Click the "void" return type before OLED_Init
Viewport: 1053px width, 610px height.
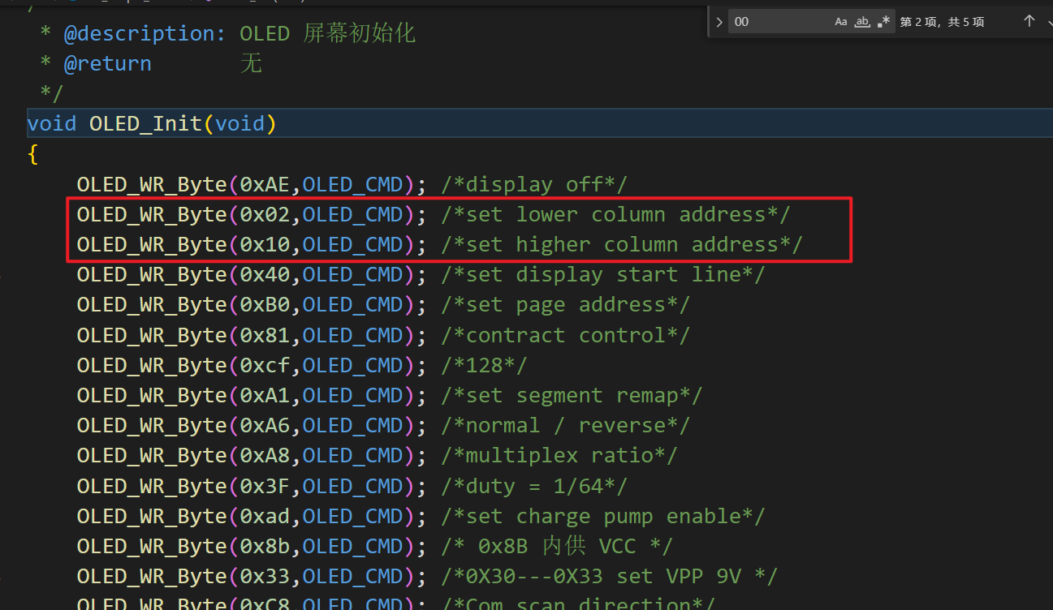pyautogui.click(x=52, y=124)
